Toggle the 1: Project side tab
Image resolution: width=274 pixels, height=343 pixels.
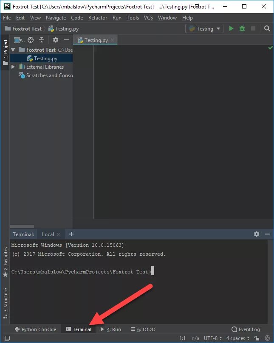click(5, 53)
